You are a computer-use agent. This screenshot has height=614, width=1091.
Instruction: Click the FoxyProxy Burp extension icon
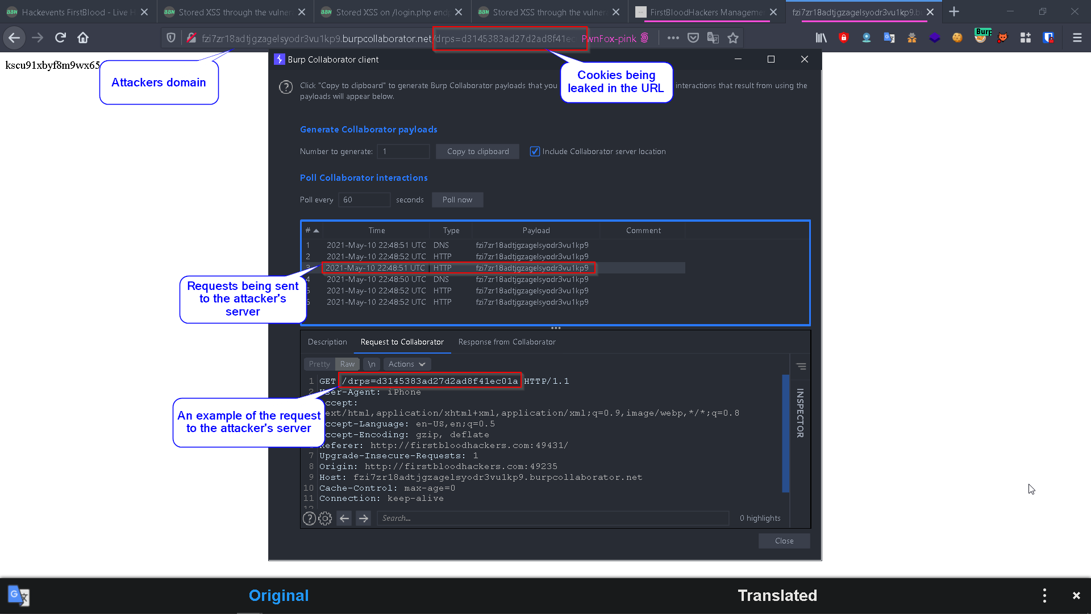[x=981, y=36]
